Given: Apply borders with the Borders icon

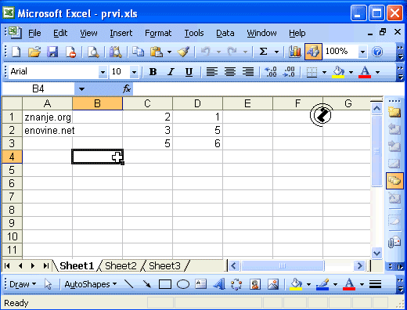Looking at the screenshot, I should [x=312, y=72].
